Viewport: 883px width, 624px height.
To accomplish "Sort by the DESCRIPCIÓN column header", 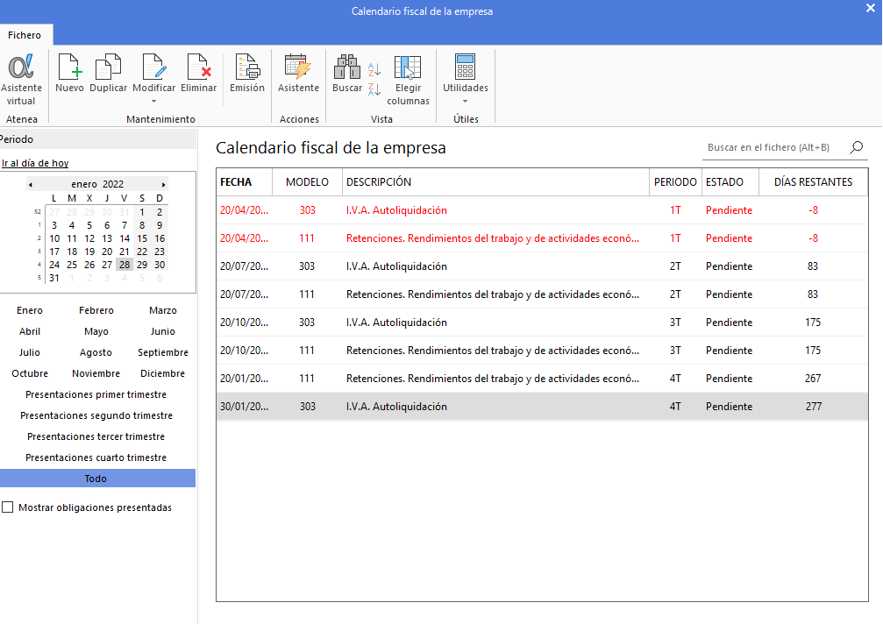I will coord(495,182).
